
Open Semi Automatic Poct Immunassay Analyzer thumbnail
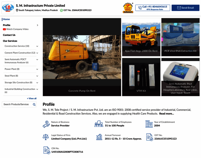(180, 77)
